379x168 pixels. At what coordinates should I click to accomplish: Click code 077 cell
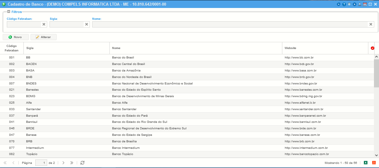(12, 148)
